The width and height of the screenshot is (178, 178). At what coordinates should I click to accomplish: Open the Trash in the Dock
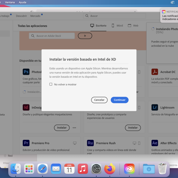click(x=162, y=169)
